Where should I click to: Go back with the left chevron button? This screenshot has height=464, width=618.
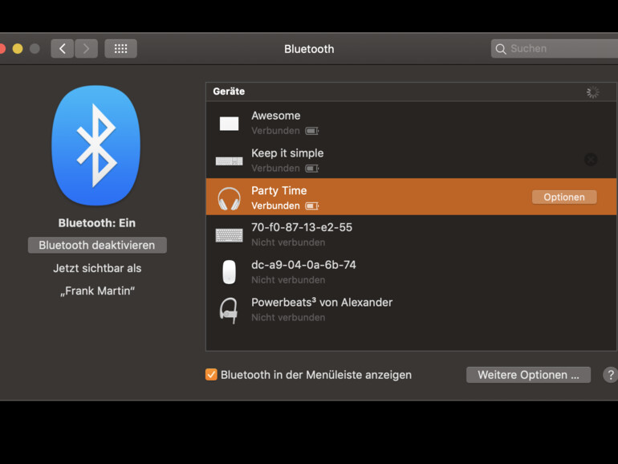(x=63, y=48)
